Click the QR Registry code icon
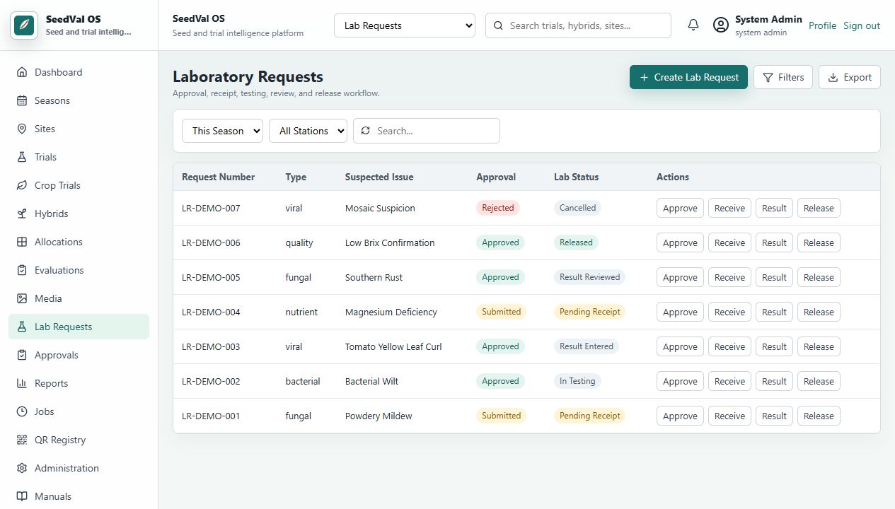Viewport: 895px width, 509px height. (22, 440)
